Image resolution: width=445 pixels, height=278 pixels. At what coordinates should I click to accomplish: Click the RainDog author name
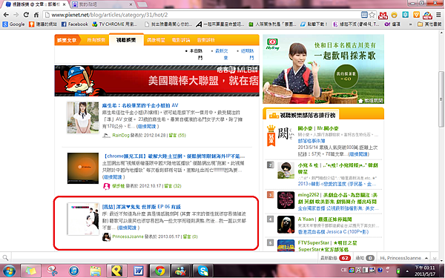click(x=121, y=136)
